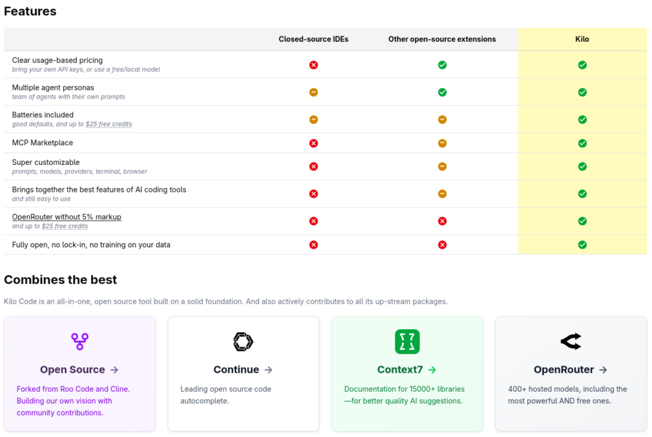The height and width of the screenshot is (437, 652).
Task: Click orange icon for MCP Marketplace, open-source extensions
Action: 442,143
